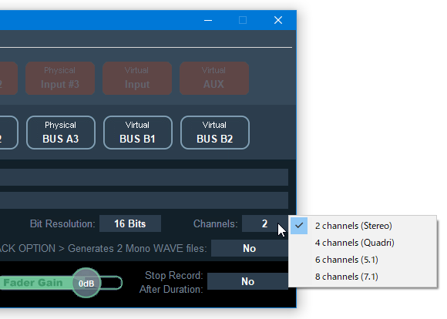Open the Bit Resolution 16 Bits selector
The width and height of the screenshot is (447, 319).
point(130,223)
